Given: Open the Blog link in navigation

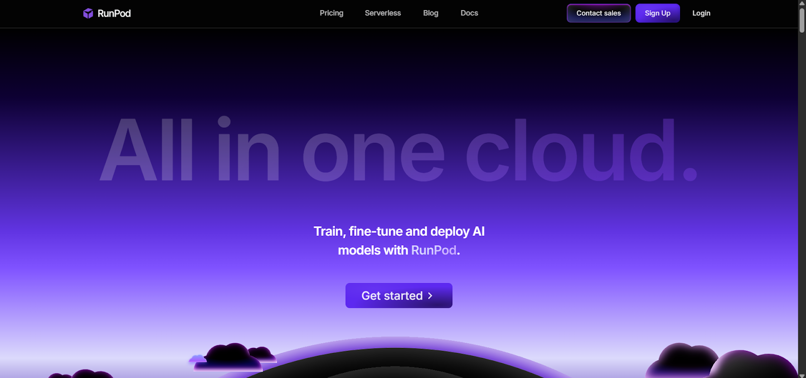Looking at the screenshot, I should tap(431, 13).
